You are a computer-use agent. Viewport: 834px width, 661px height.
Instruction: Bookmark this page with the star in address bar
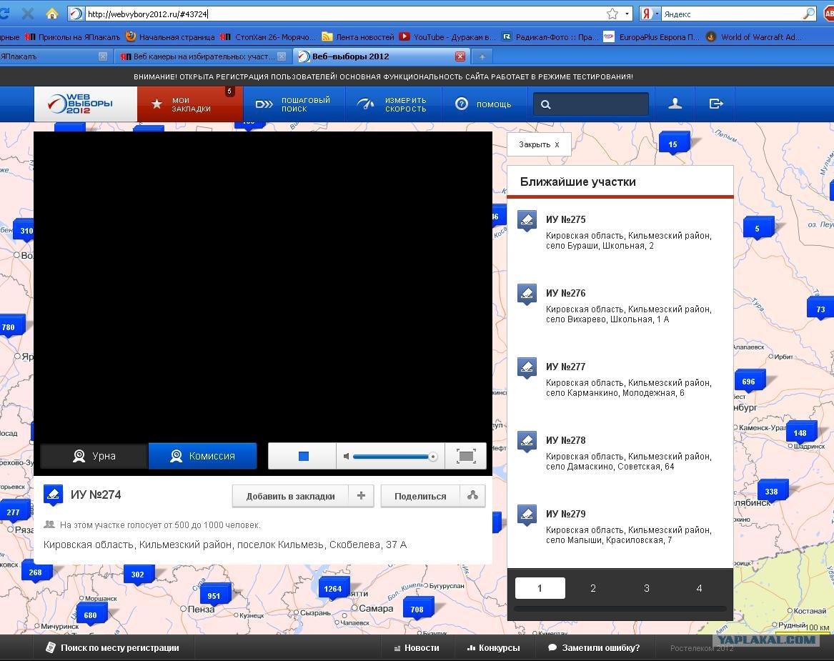tap(612, 14)
